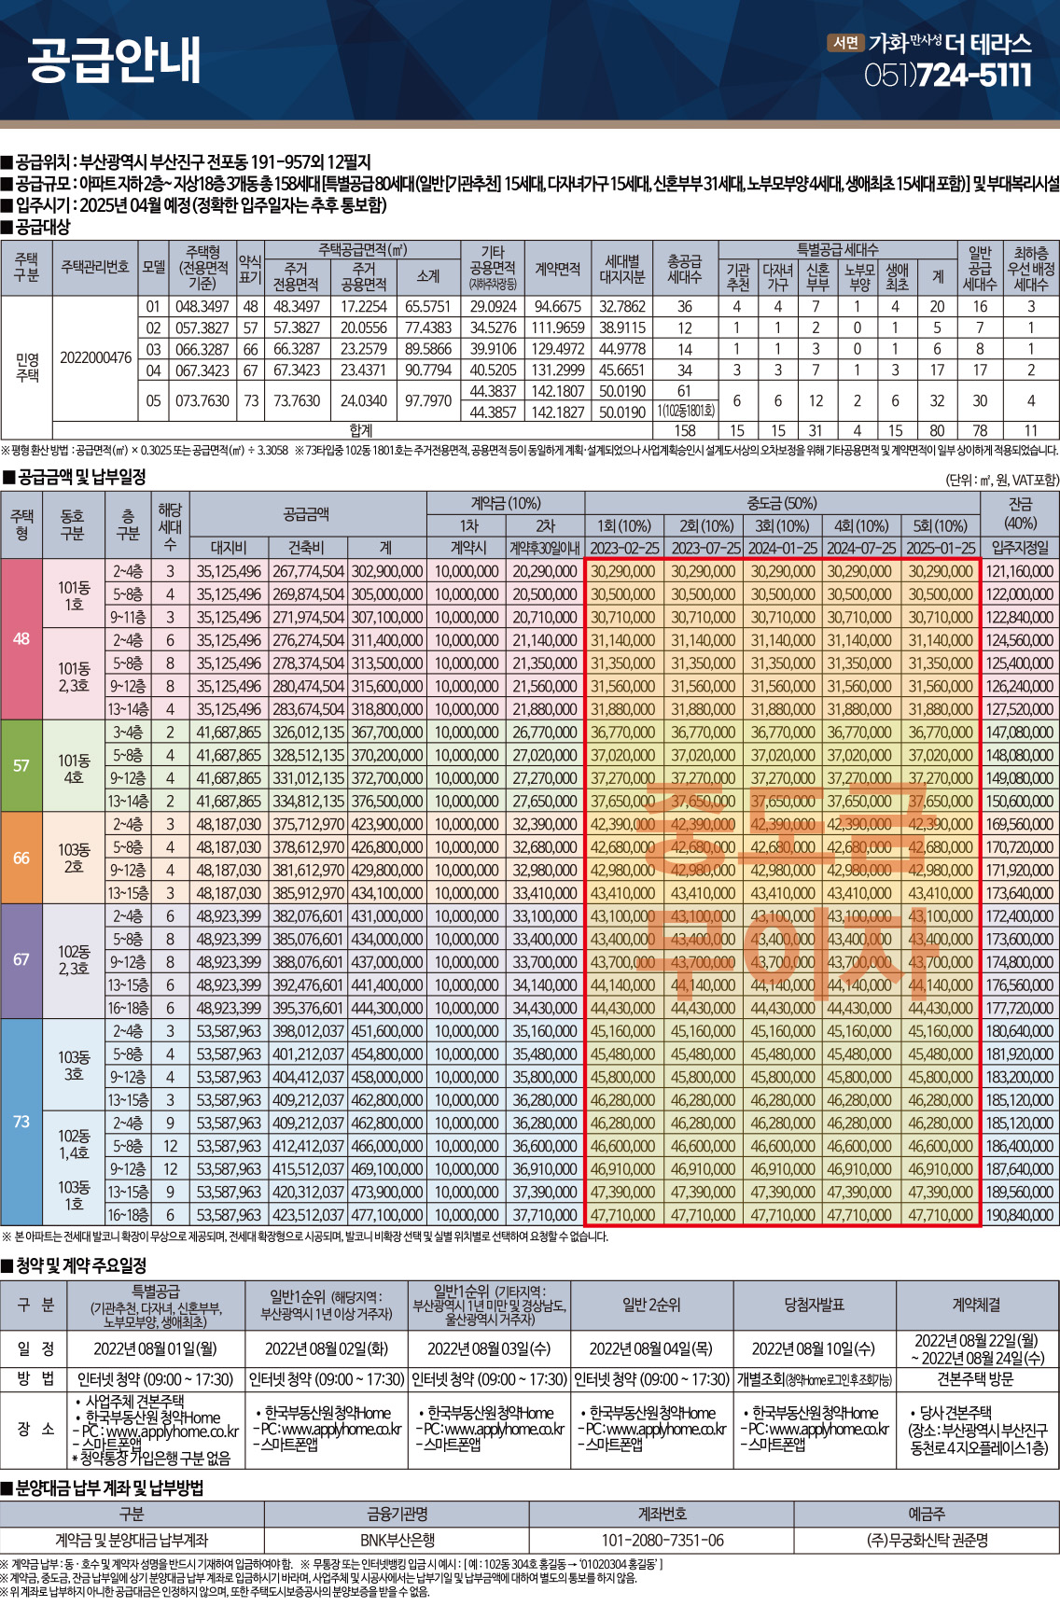
Task: Click the '계약체결' column header
Action: (x=976, y=1305)
